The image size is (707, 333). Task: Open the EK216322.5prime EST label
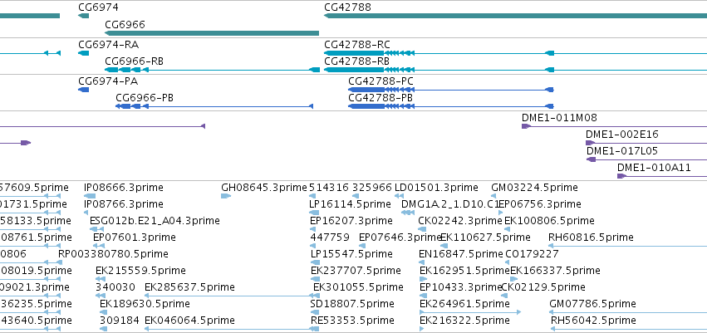point(464,321)
